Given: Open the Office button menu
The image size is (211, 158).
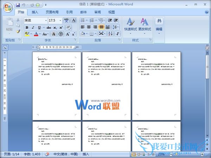Looking at the screenshot, I should pos(8,7).
